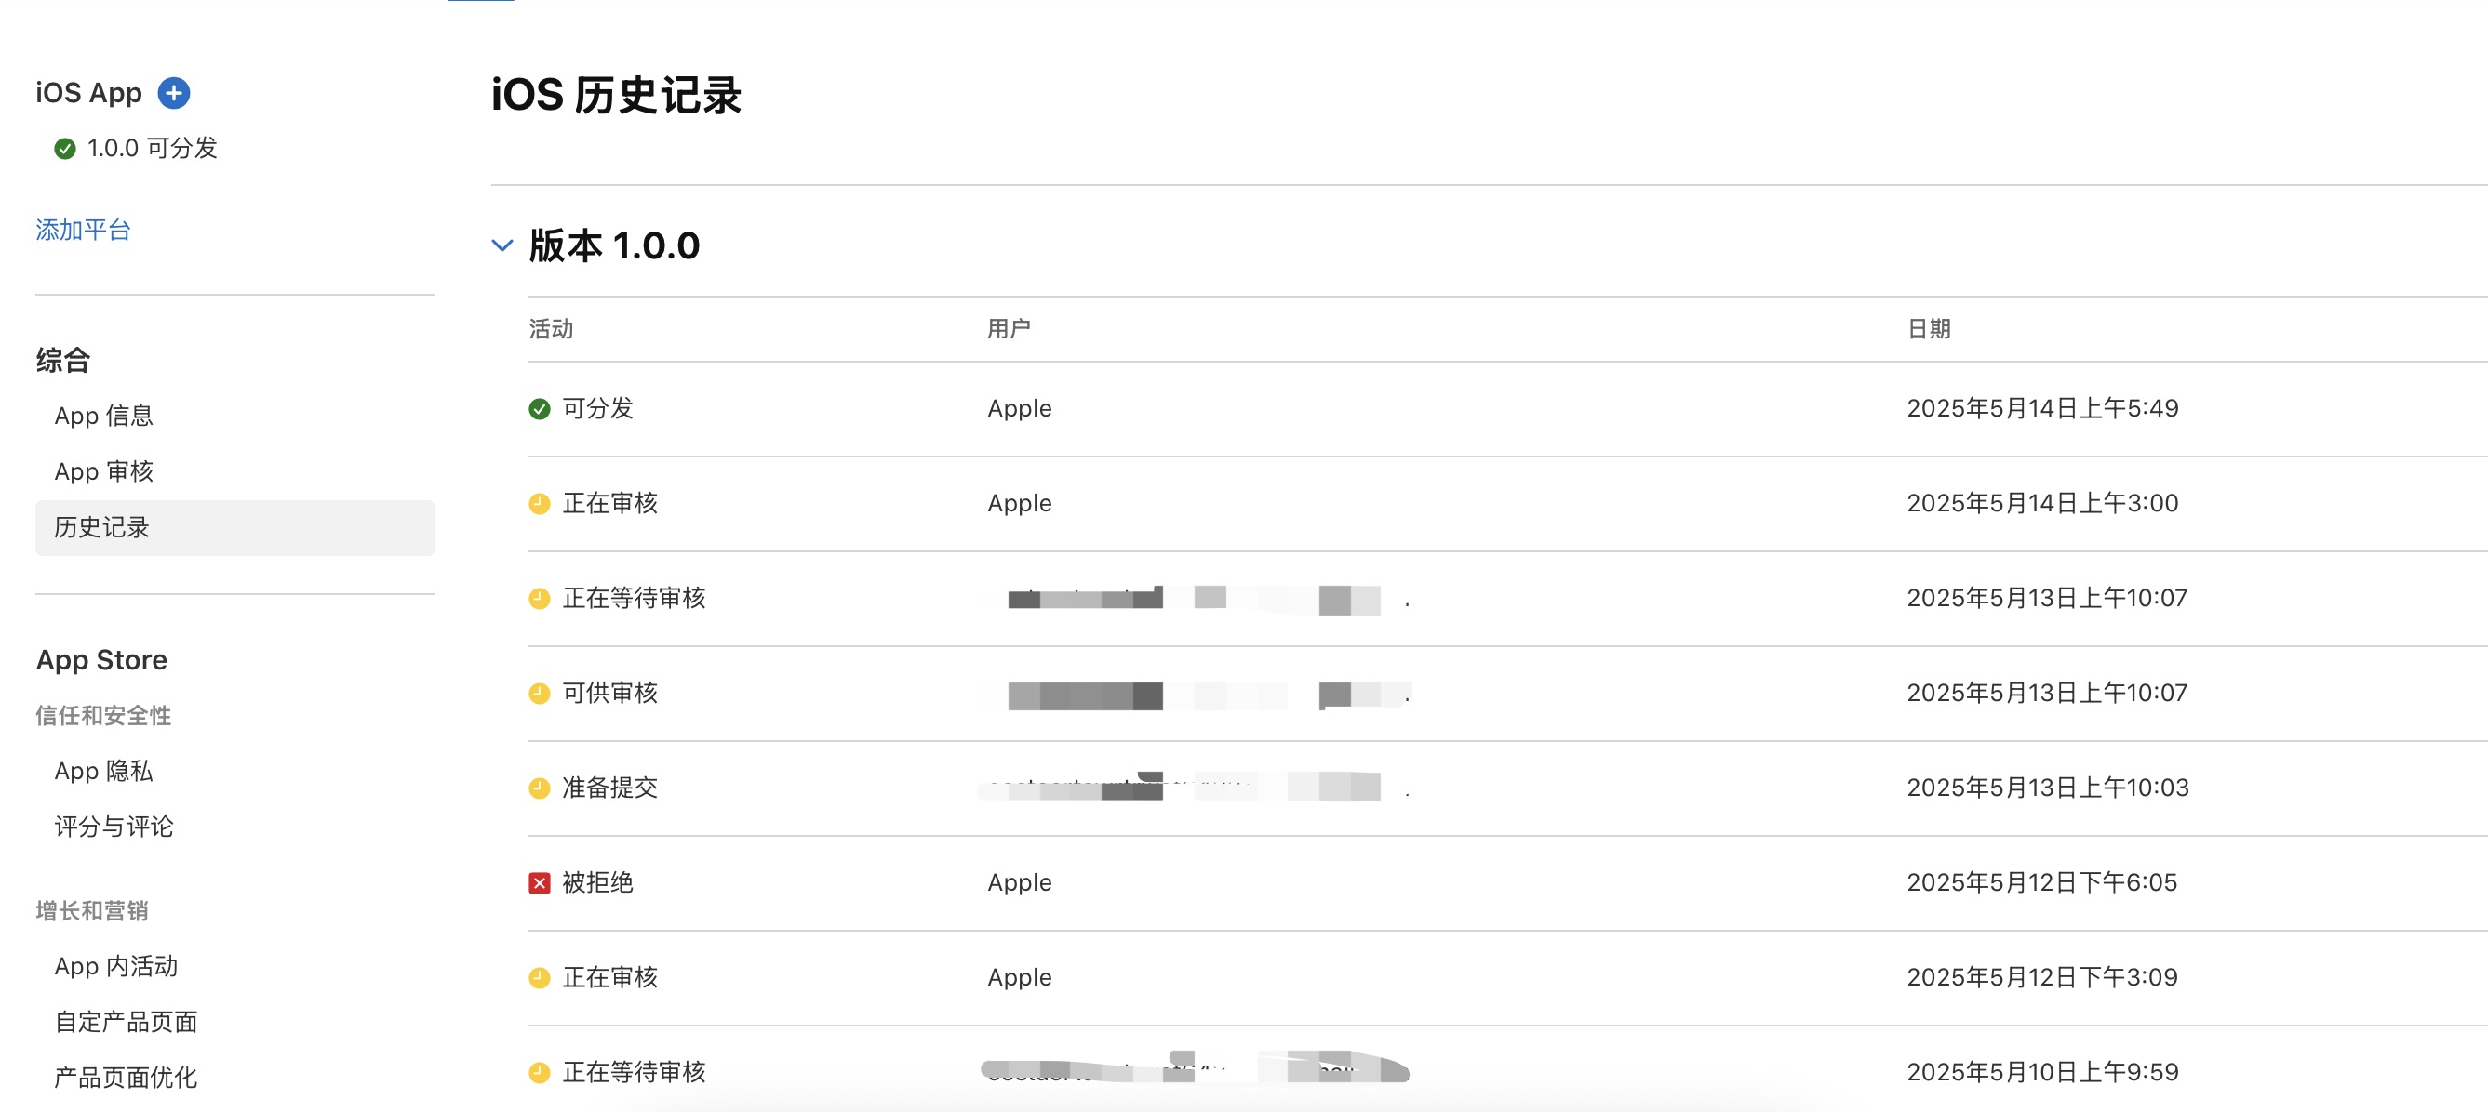Click yellow clock icon on top 正在审核 row

click(539, 503)
